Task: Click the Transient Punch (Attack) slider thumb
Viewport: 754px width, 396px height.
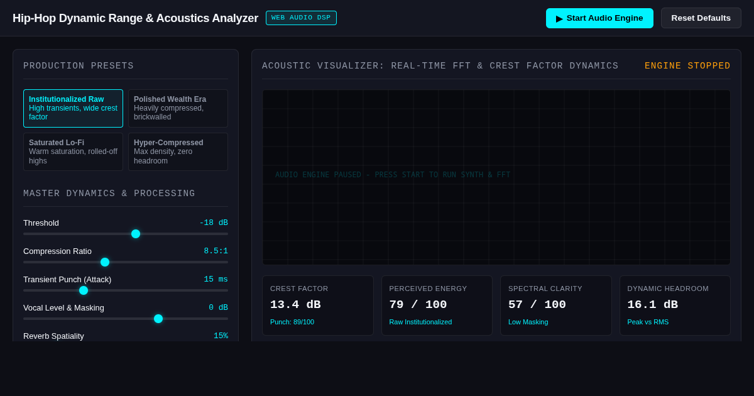Action: click(x=84, y=290)
